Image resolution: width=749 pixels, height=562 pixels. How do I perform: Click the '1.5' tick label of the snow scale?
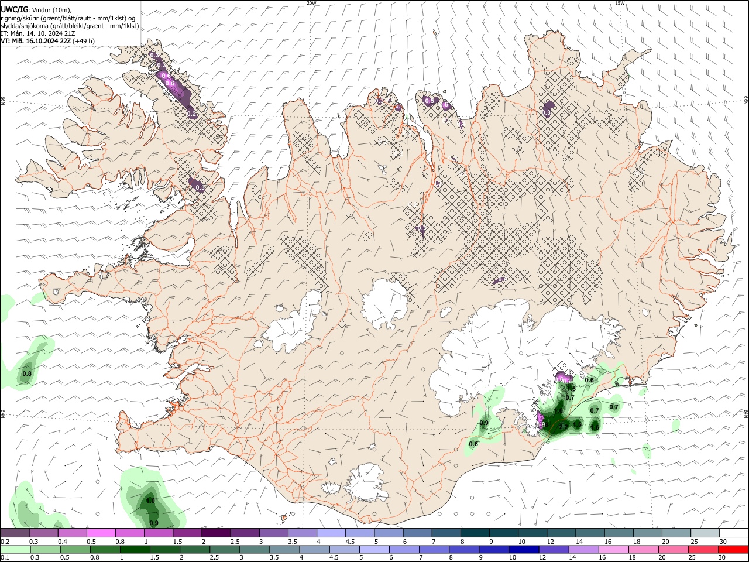[x=178, y=542]
